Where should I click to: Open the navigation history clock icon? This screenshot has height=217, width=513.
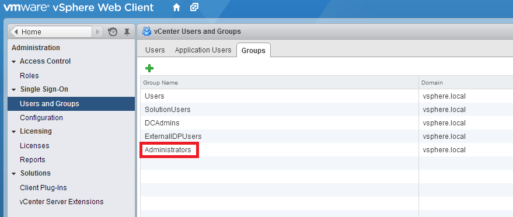tap(113, 32)
